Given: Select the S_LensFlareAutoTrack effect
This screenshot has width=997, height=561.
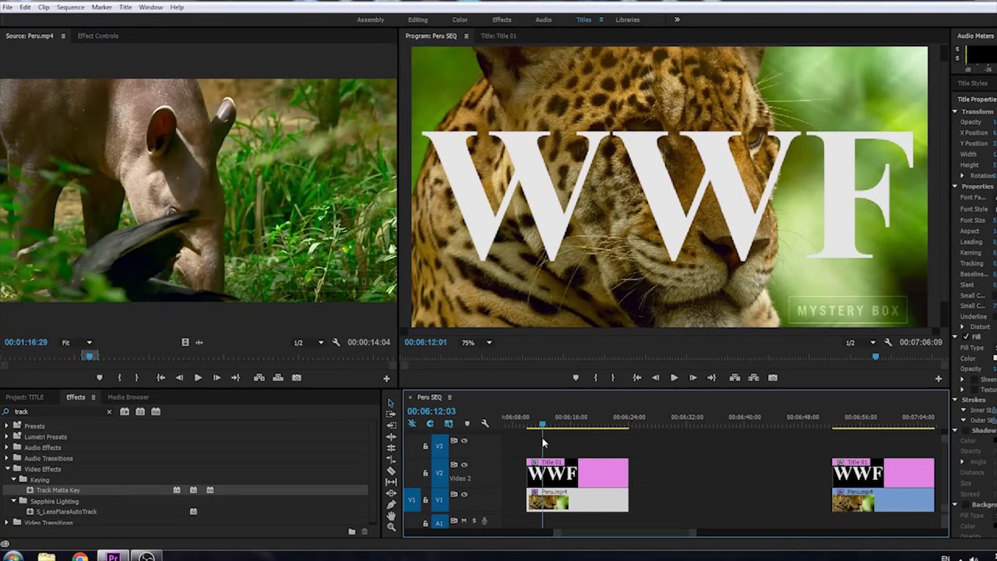Looking at the screenshot, I should point(66,512).
